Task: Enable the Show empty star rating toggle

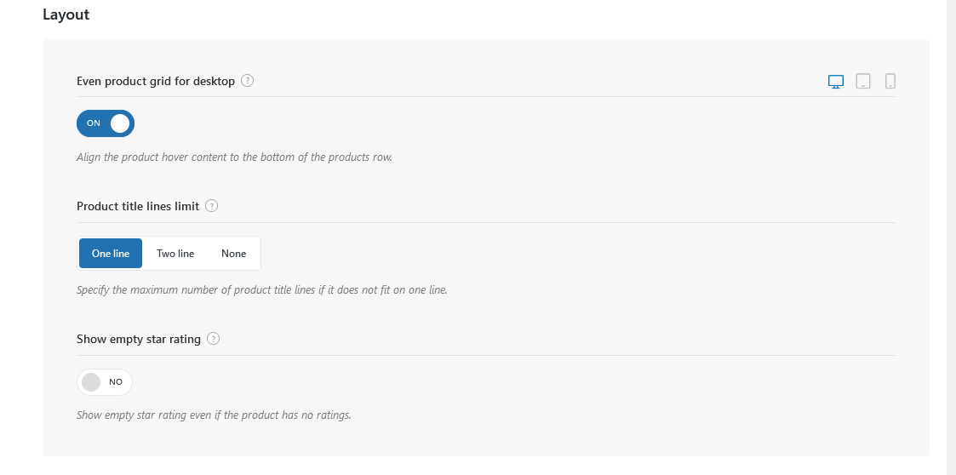Action: [104, 382]
